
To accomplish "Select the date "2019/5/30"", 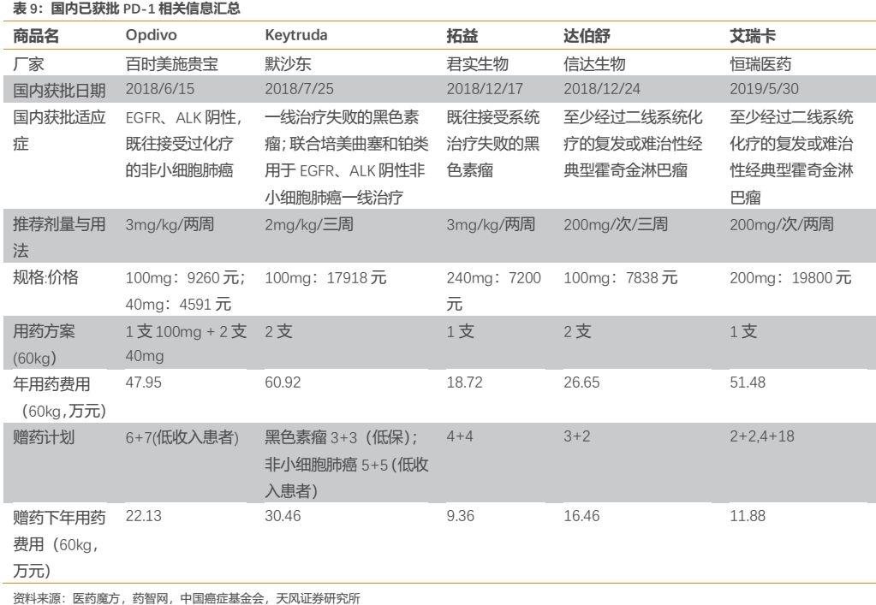I will coord(764,89).
